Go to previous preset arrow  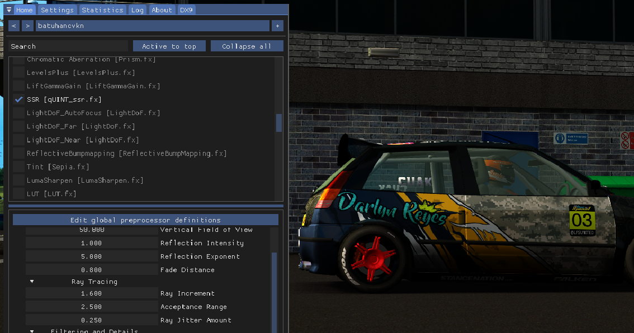tap(14, 26)
